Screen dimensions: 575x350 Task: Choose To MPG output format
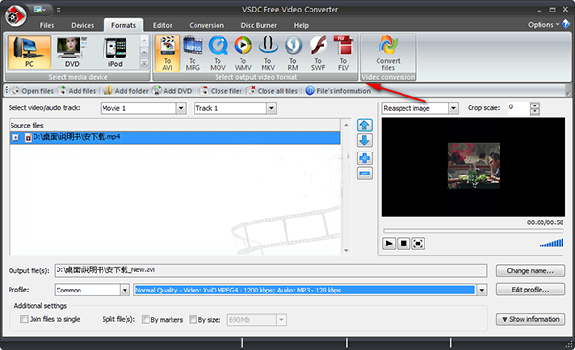(193, 53)
